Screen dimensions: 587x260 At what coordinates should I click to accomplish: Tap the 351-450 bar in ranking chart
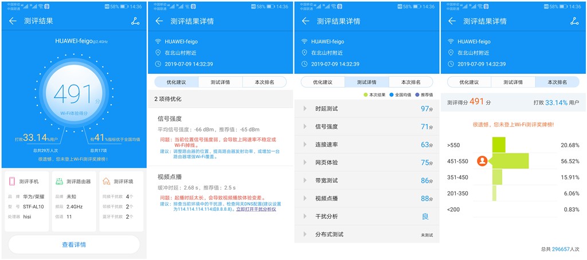[497, 177]
